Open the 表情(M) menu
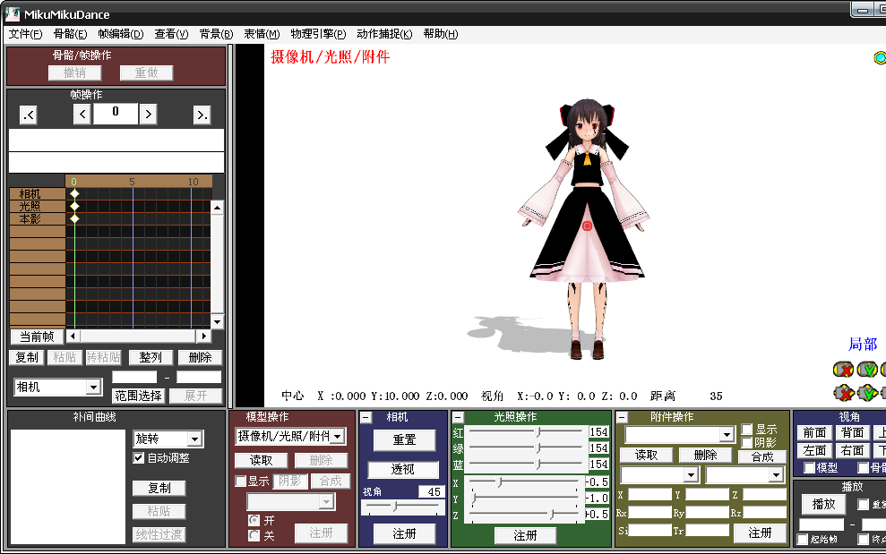This screenshot has width=886, height=554. (x=262, y=34)
